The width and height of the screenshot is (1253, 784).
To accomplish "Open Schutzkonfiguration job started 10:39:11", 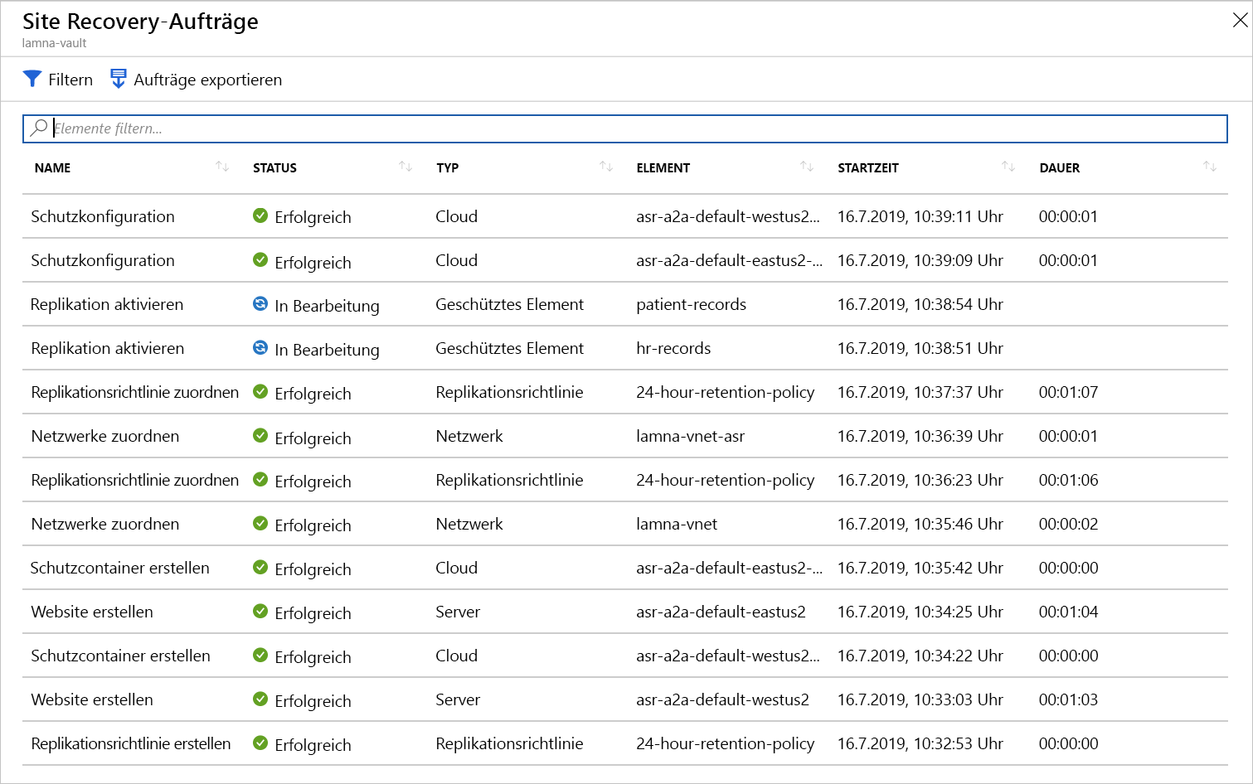I will [x=103, y=216].
